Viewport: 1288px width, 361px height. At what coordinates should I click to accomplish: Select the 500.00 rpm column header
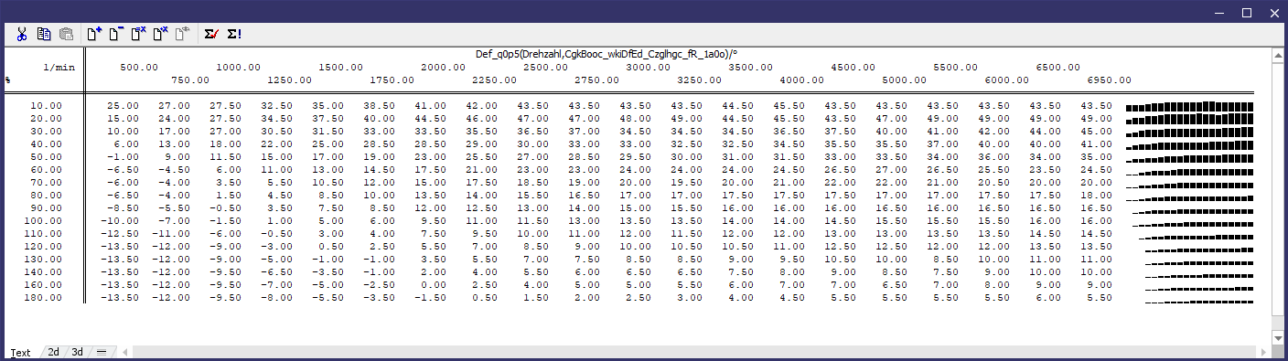(x=139, y=68)
